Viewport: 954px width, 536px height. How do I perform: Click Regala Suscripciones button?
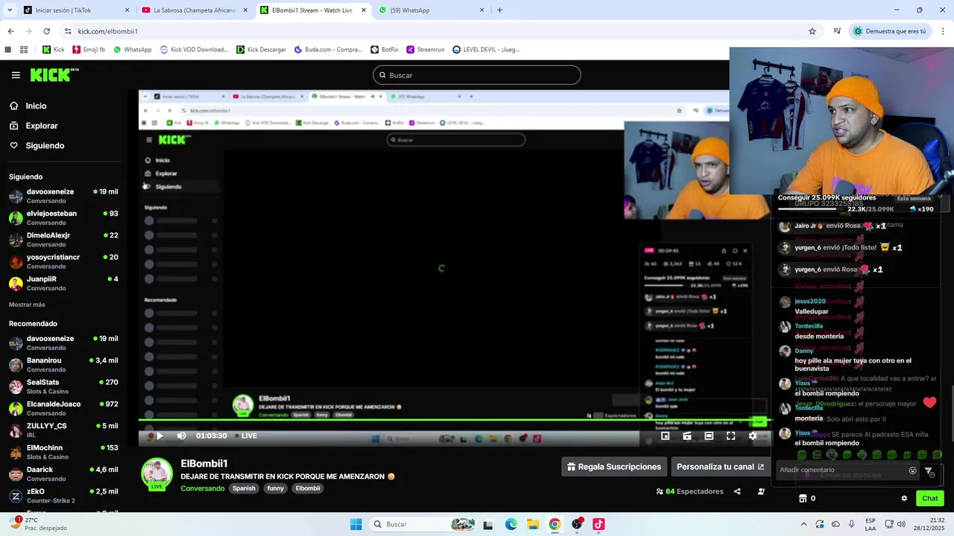pyautogui.click(x=614, y=467)
